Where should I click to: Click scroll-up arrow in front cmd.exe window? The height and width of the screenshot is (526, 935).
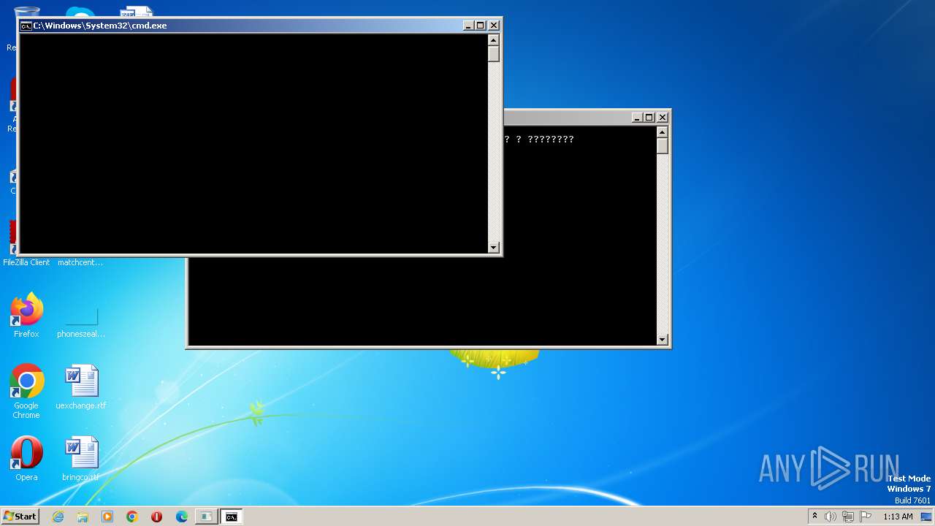494,40
